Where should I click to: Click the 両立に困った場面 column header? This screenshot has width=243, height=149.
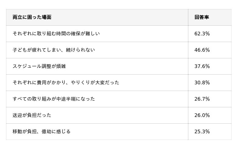coord(32,17)
